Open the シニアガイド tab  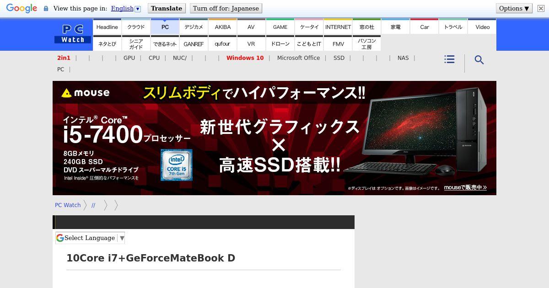pyautogui.click(x=136, y=43)
